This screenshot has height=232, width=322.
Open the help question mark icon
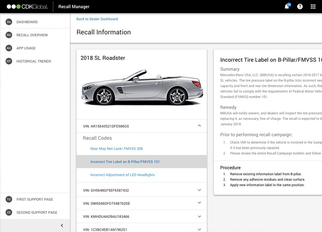[x=300, y=7]
